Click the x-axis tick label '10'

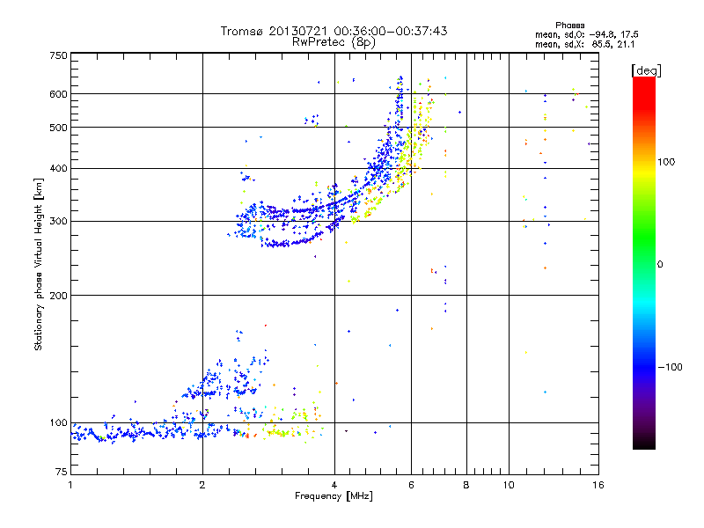[x=509, y=485]
